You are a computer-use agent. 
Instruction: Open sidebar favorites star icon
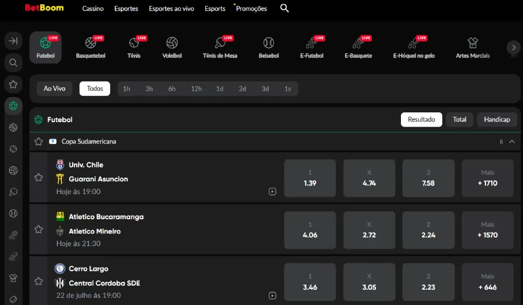tap(13, 84)
